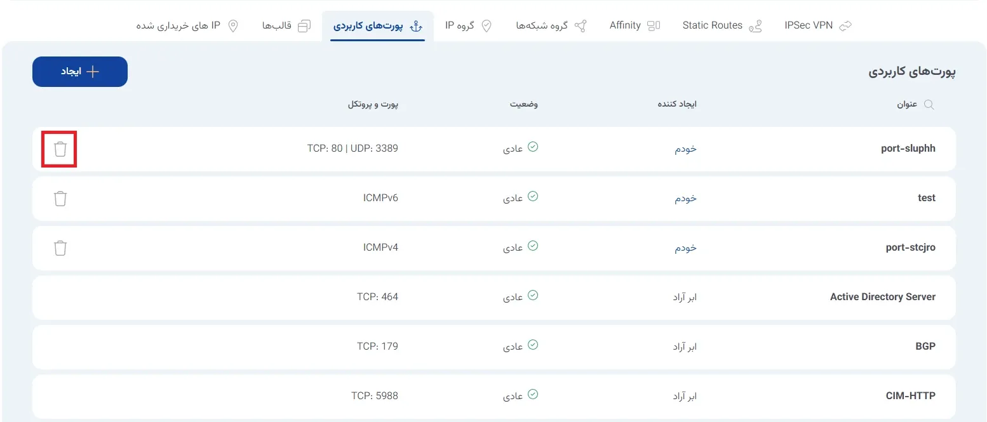Click the ایجاد create button

[80, 72]
